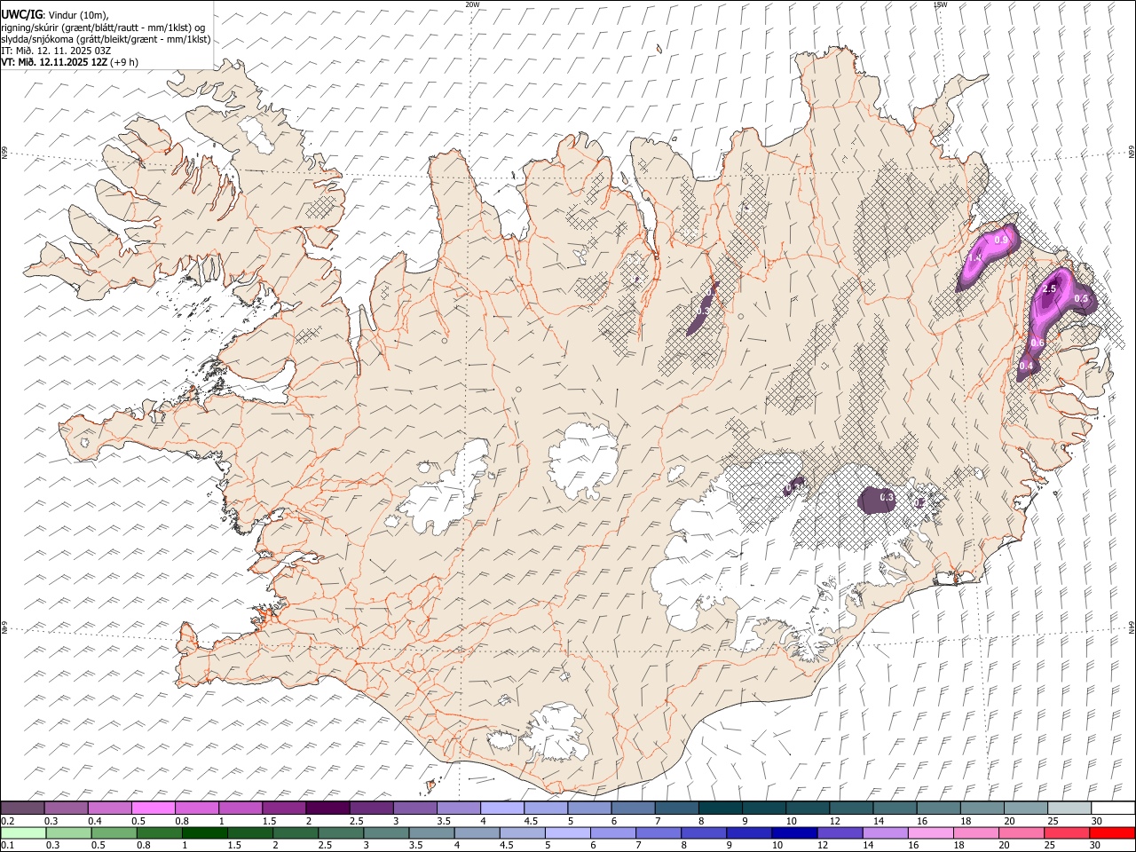The width and height of the screenshot is (1136, 852).
Task: Pick lower legend swatch between 3 and 3.5
Action: tap(386, 832)
